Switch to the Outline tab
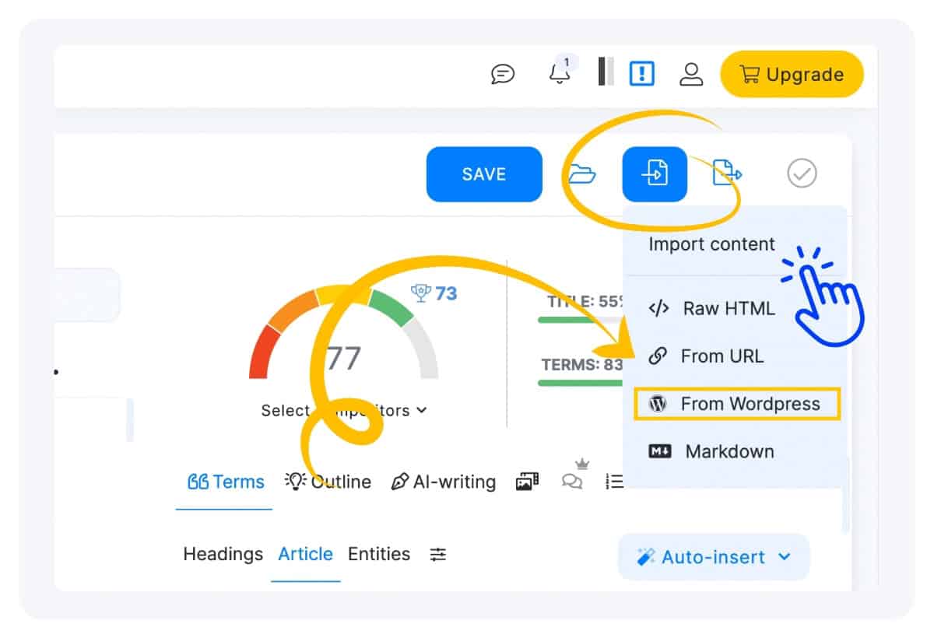Screen dimensions: 934x638 click(x=328, y=482)
